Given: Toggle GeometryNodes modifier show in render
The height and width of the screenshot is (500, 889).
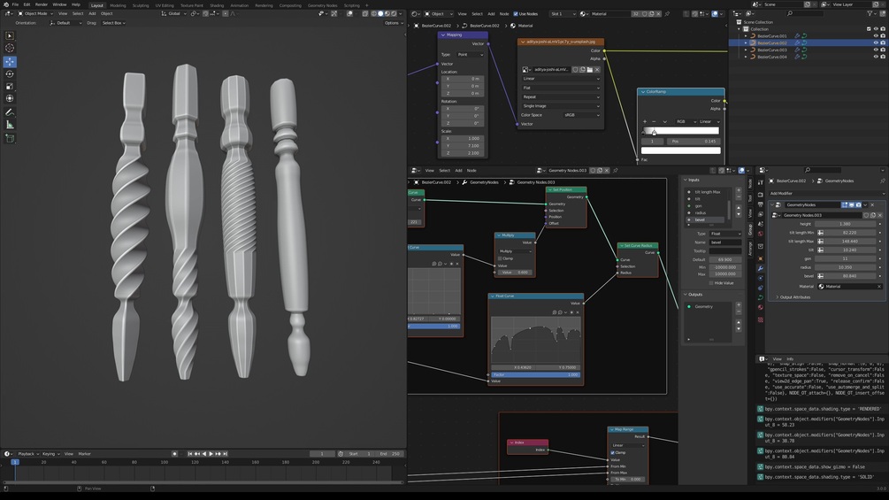Looking at the screenshot, I should pyautogui.click(x=858, y=204).
